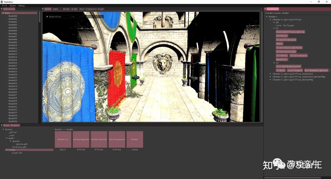Image resolution: width=331 pixels, height=179 pixels.
Task: Switch to the Game tab
Action: tap(55, 9)
